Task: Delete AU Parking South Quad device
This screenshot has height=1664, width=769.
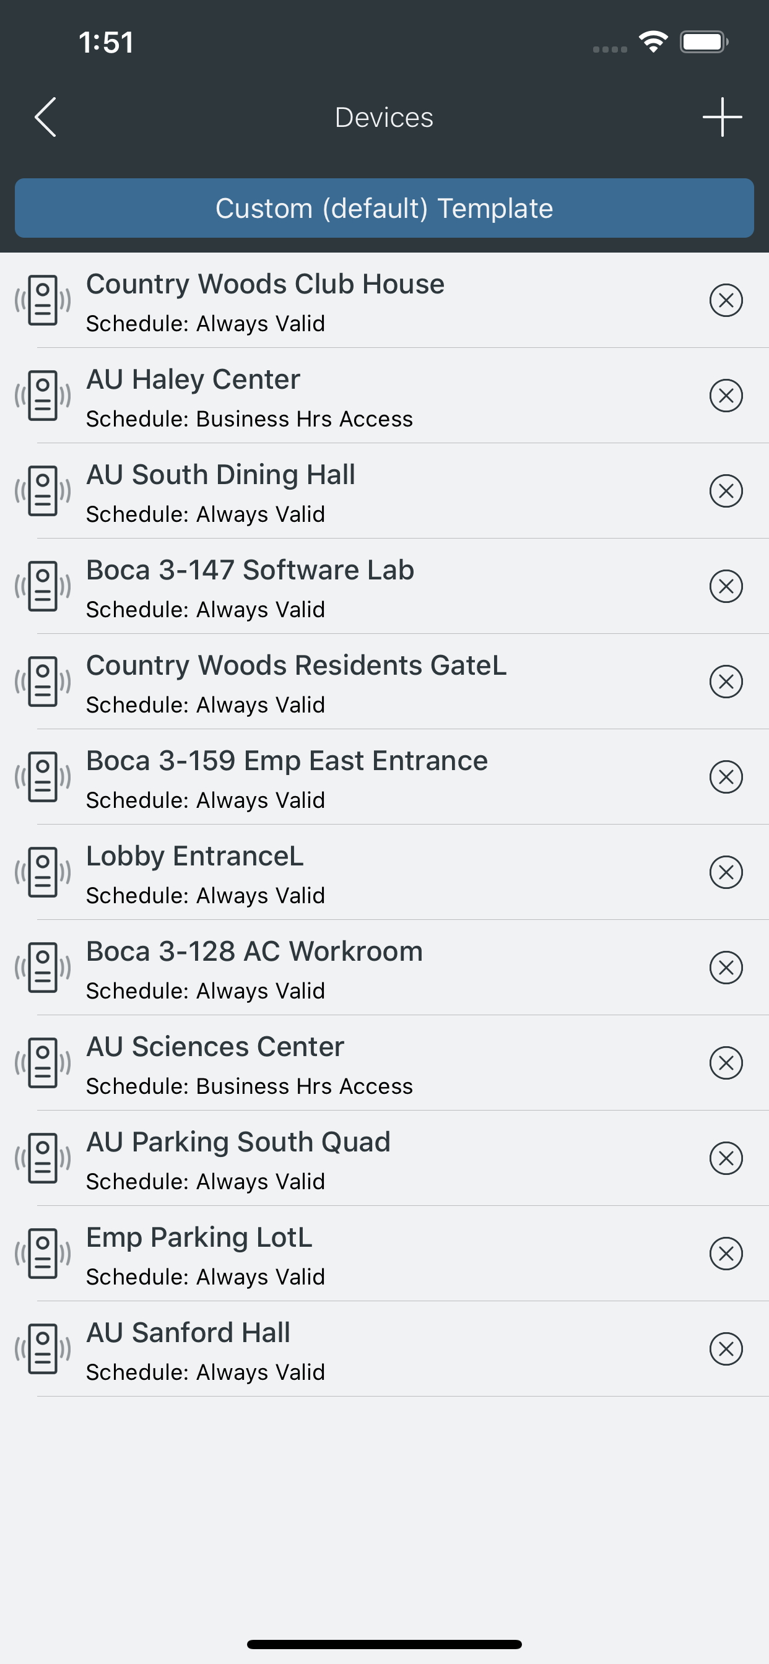Action: point(726,1158)
